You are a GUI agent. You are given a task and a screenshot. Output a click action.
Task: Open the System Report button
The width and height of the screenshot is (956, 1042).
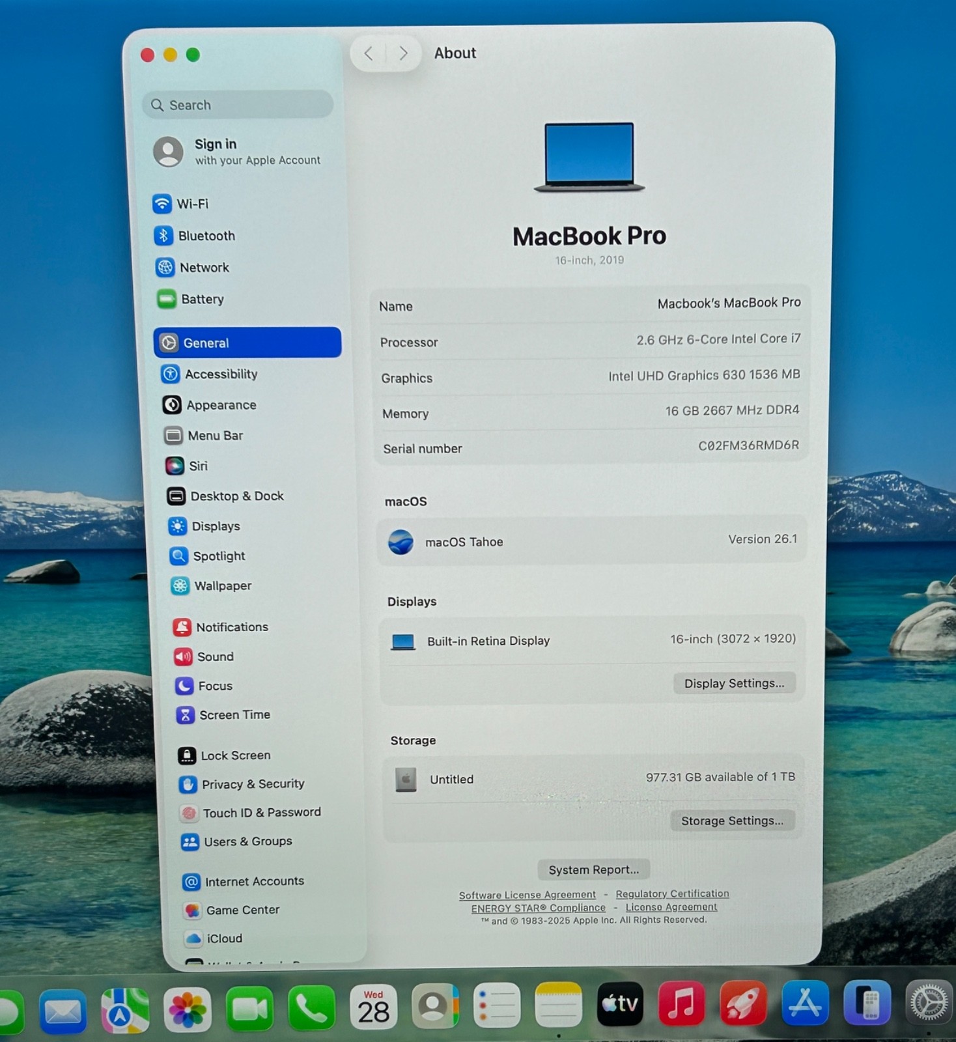593,869
